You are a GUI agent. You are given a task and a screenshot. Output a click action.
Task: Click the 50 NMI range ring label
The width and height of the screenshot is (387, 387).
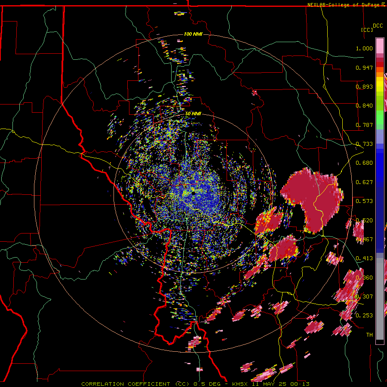[x=193, y=114]
